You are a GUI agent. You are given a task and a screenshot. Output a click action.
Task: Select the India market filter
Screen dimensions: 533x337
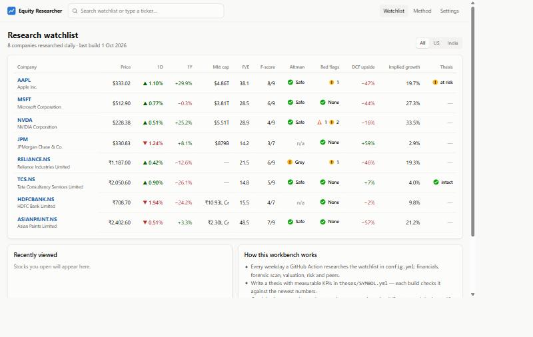click(452, 43)
